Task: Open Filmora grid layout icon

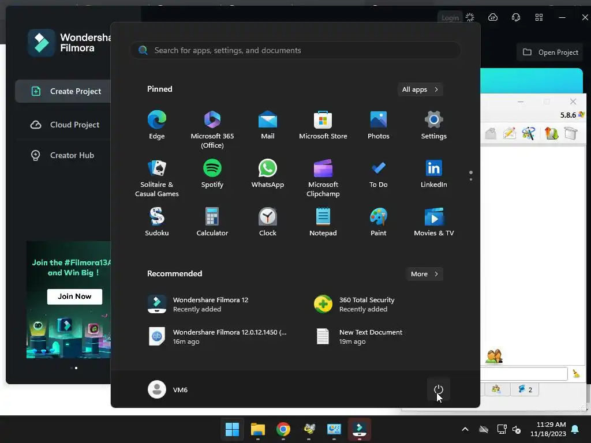Action: click(x=539, y=17)
